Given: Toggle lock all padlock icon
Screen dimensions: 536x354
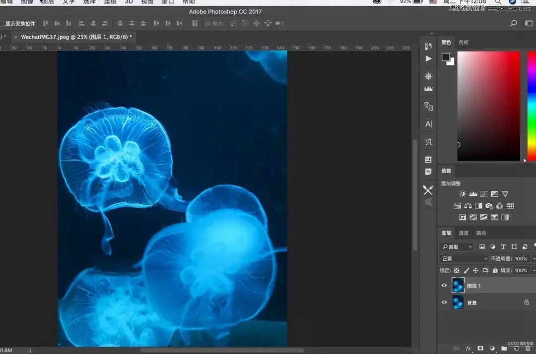Looking at the screenshot, I should (x=495, y=270).
